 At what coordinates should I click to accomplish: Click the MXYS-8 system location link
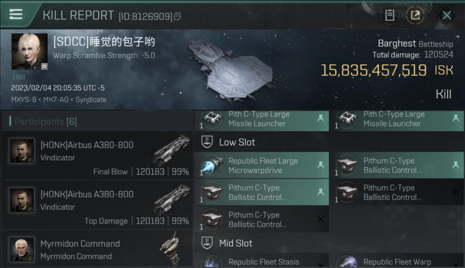[24, 100]
